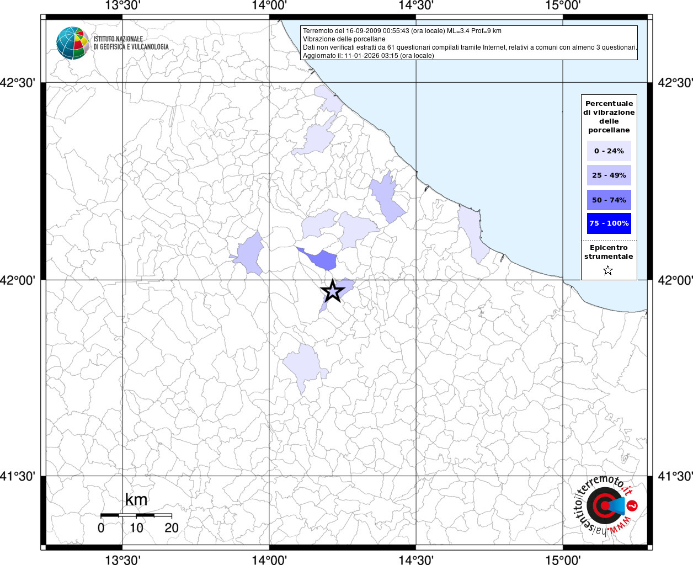Screen dimensions: 693x565
Task: Click the top axis label 15°00'
Action: point(563,6)
